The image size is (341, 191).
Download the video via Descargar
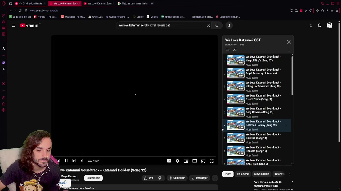pos(199,178)
